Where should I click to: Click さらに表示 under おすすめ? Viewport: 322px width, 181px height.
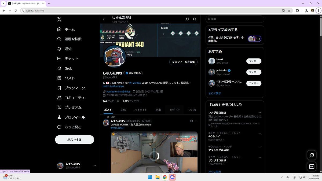pyautogui.click(x=215, y=93)
